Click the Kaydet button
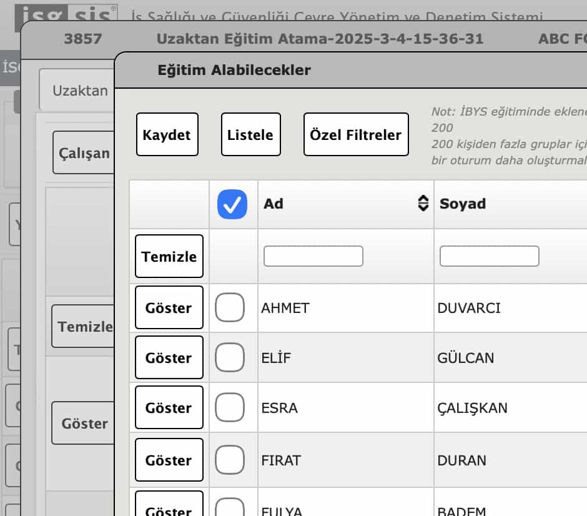 pyautogui.click(x=167, y=134)
